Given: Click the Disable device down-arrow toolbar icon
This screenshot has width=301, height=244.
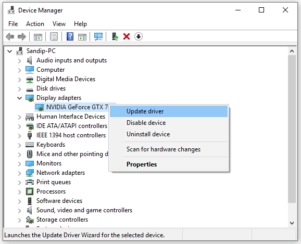Looking at the screenshot, I should [139, 36].
